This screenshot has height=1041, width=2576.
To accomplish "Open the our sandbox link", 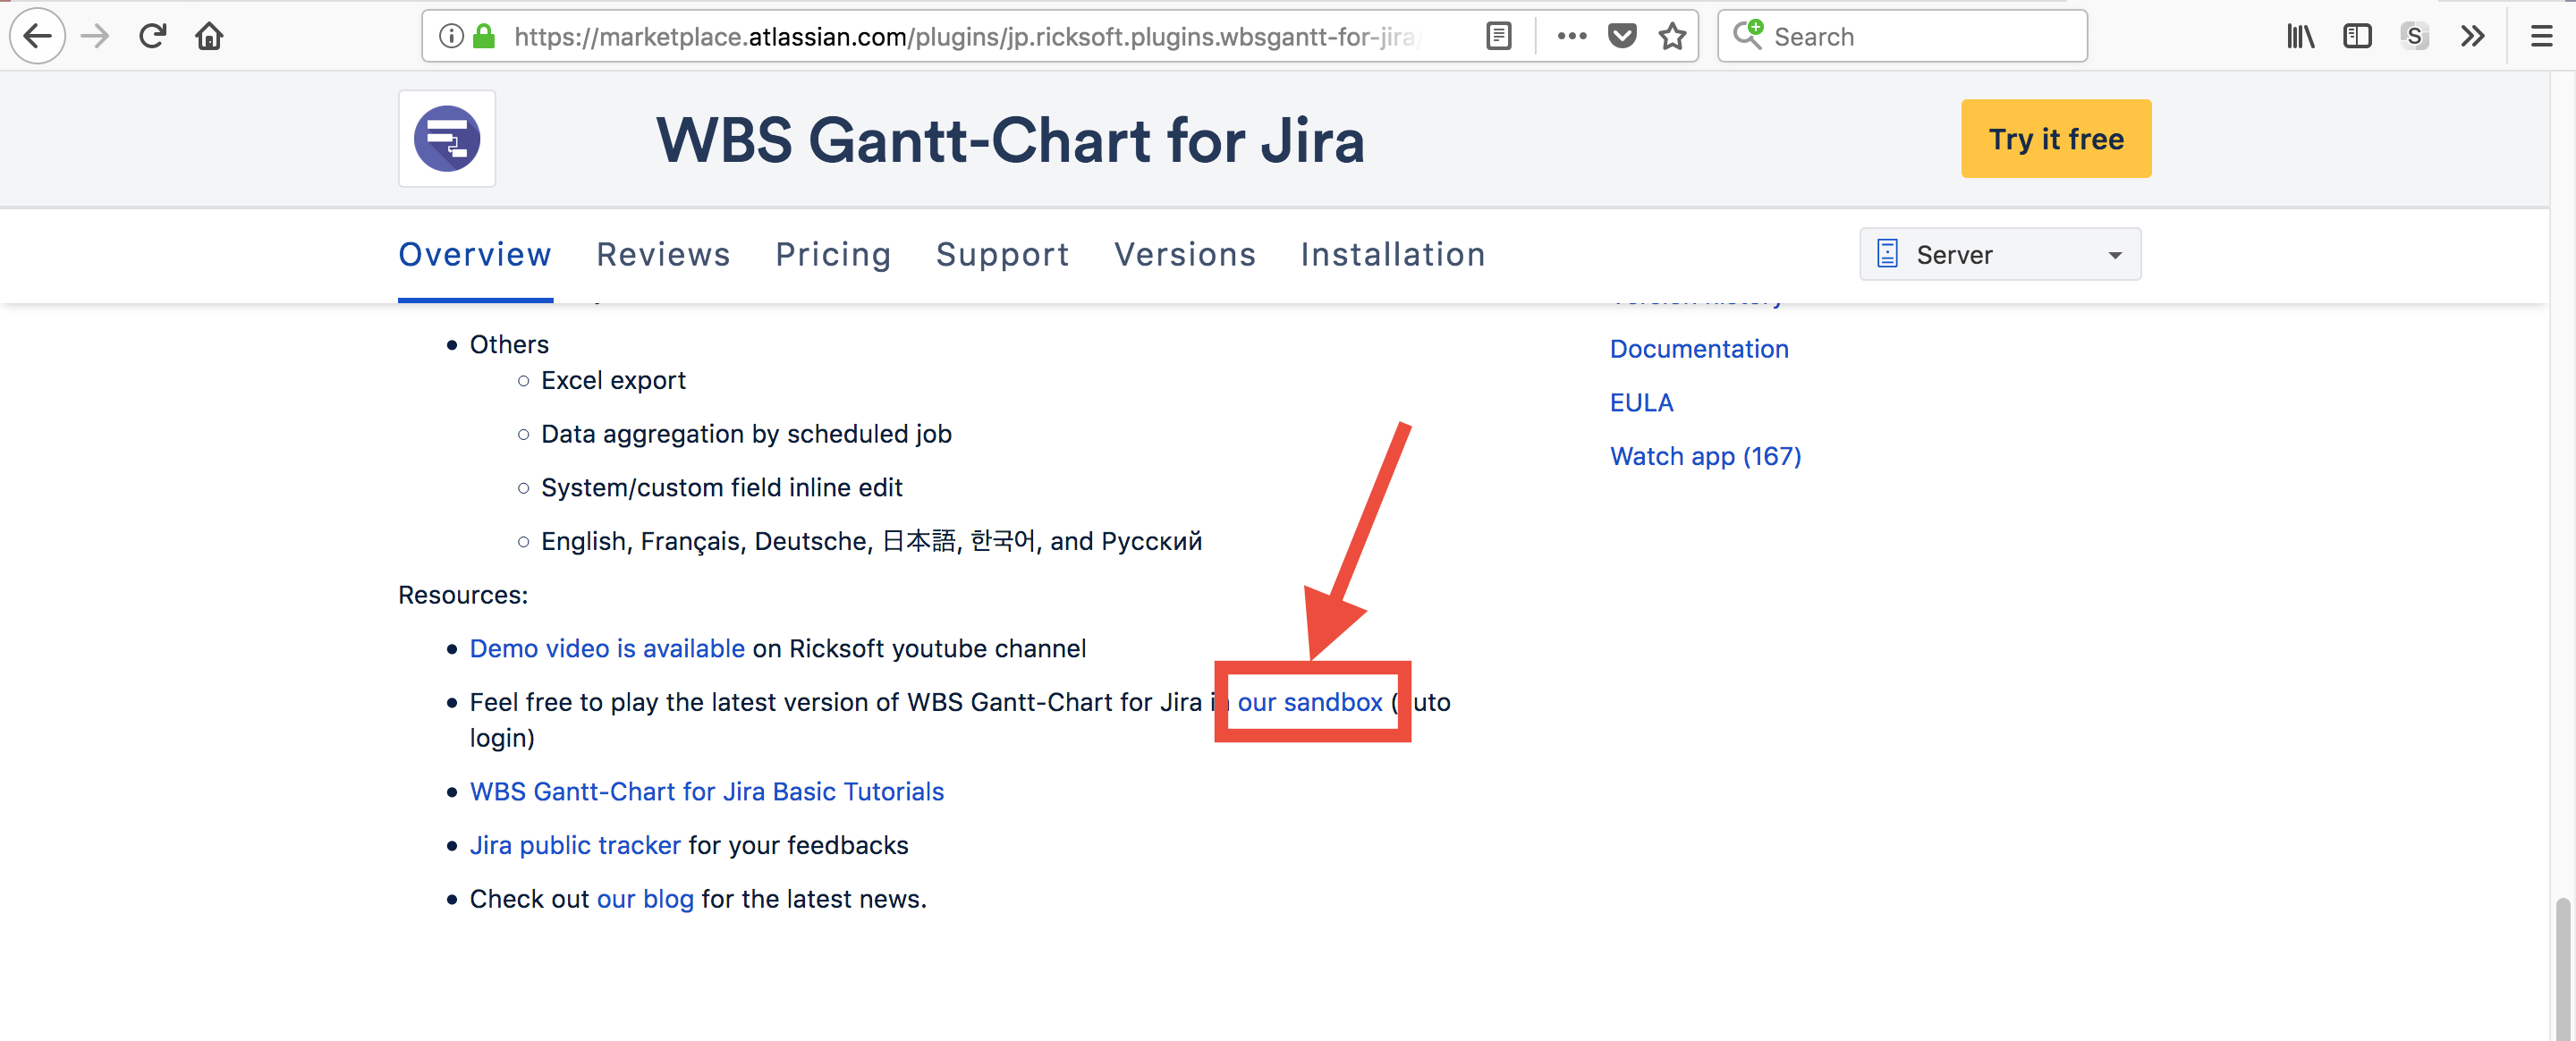I will pyautogui.click(x=1310, y=702).
